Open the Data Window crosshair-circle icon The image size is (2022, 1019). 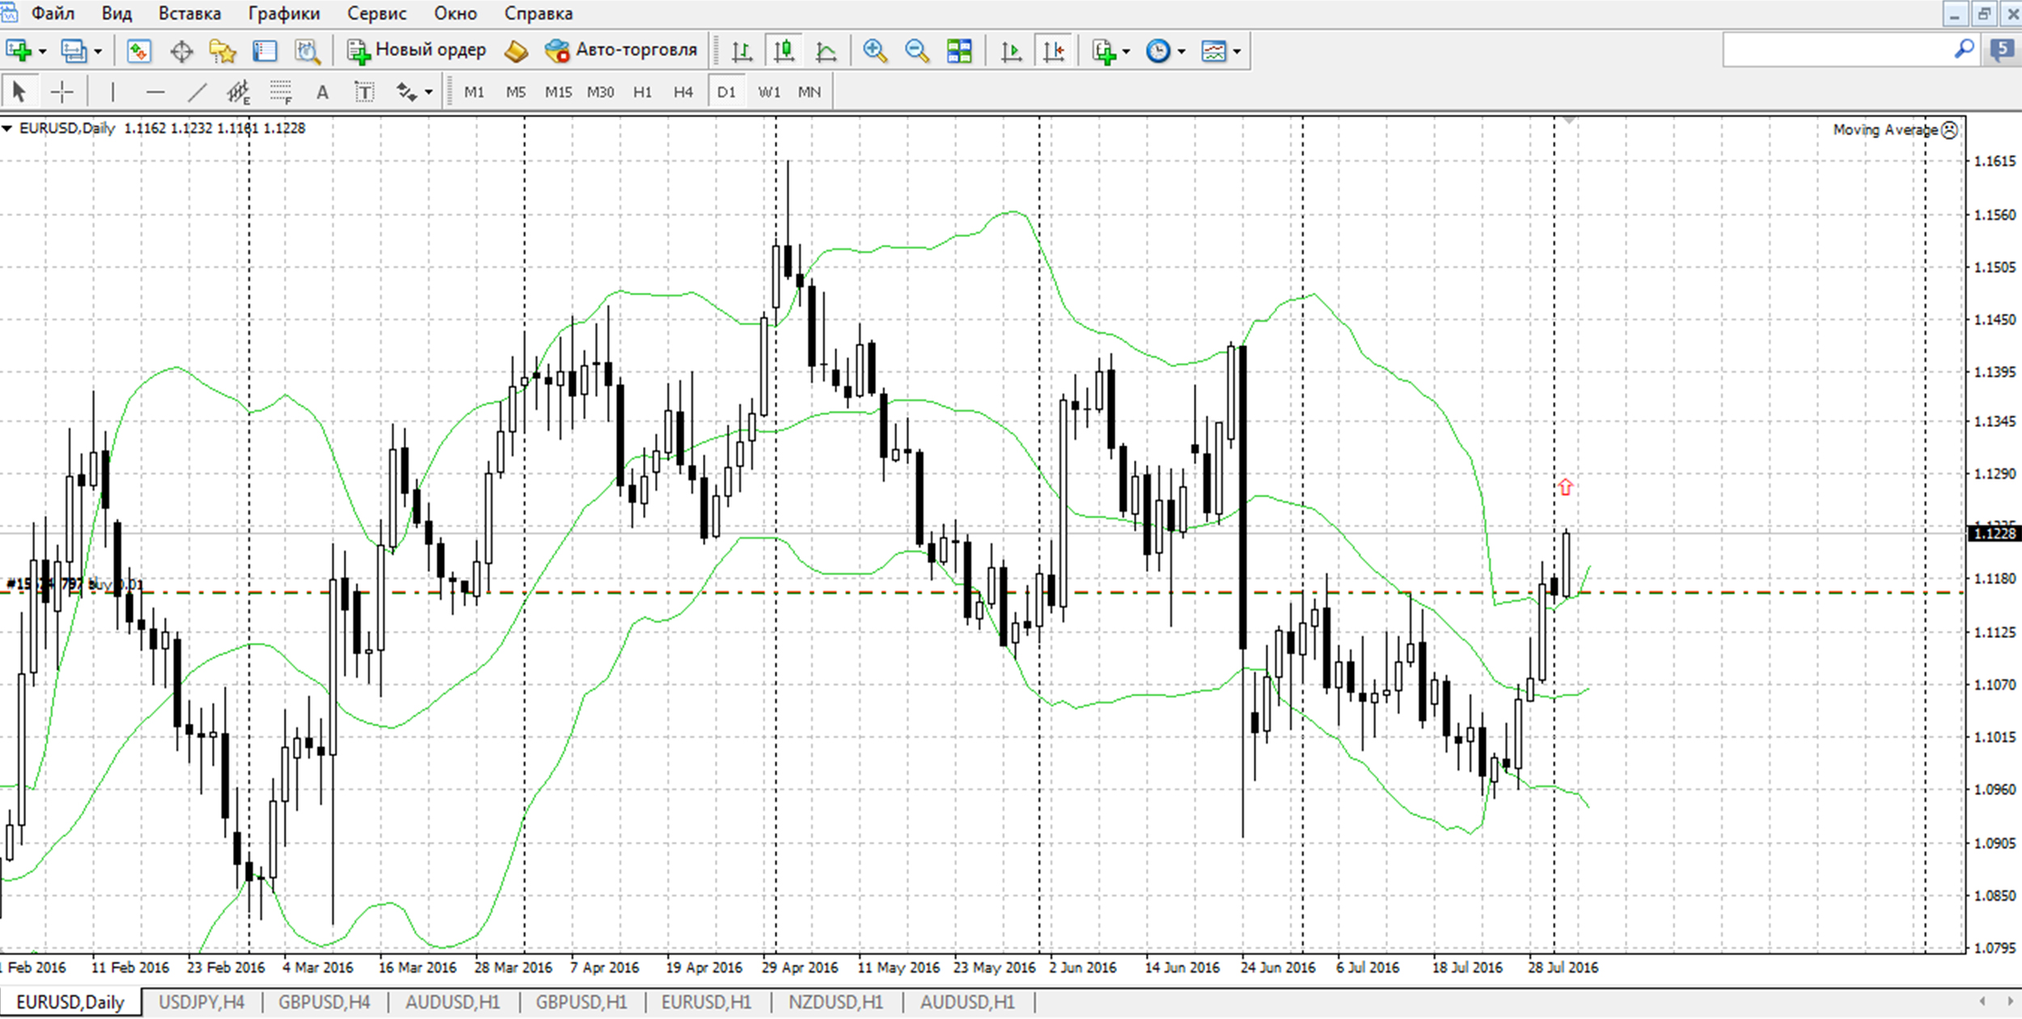182,52
